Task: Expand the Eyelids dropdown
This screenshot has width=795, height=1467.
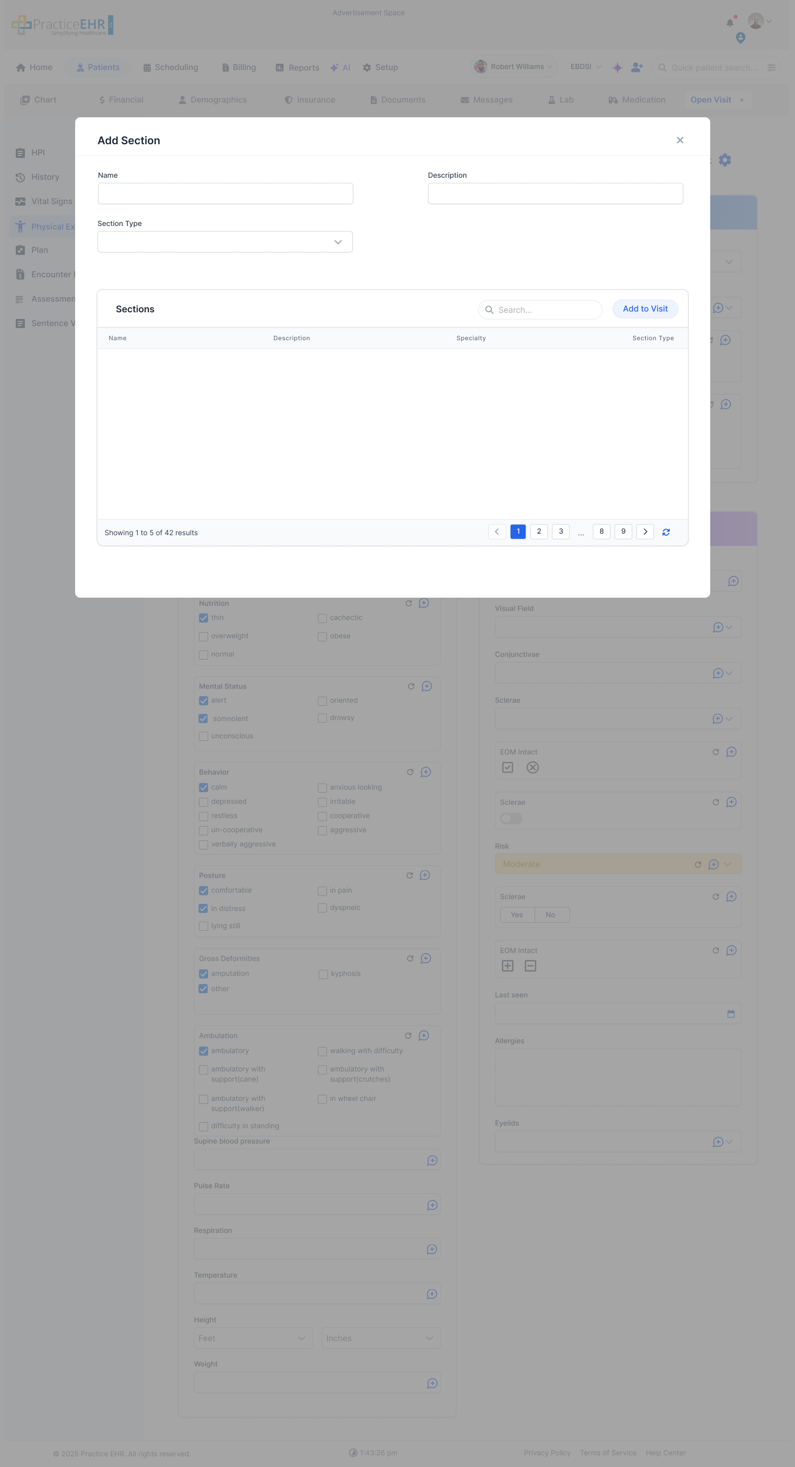Action: tap(729, 1142)
